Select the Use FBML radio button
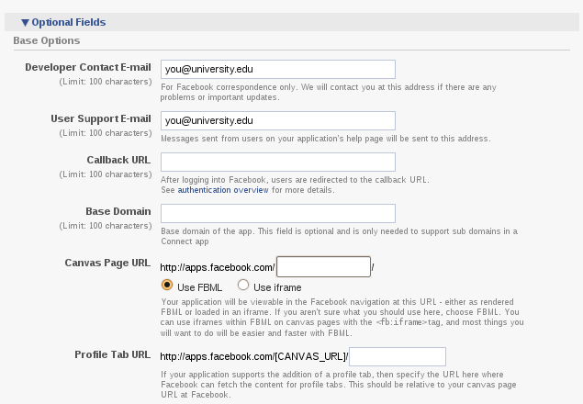The height and width of the screenshot is (404, 583). tap(167, 286)
